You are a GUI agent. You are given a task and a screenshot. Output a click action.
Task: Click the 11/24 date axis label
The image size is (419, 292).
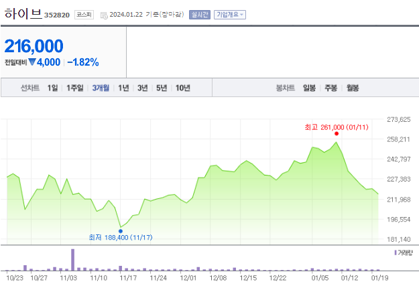coord(158,278)
